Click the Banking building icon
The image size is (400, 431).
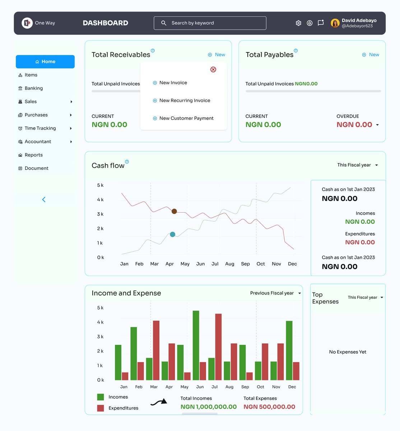coord(20,88)
